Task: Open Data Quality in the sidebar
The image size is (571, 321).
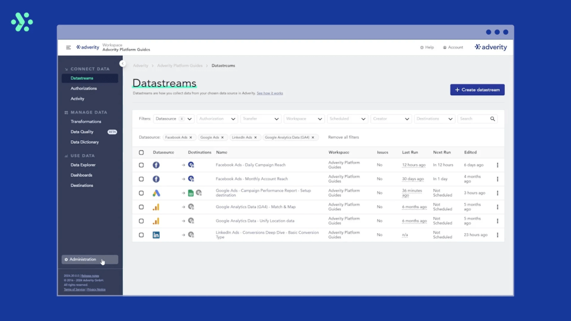Action: coord(82,132)
